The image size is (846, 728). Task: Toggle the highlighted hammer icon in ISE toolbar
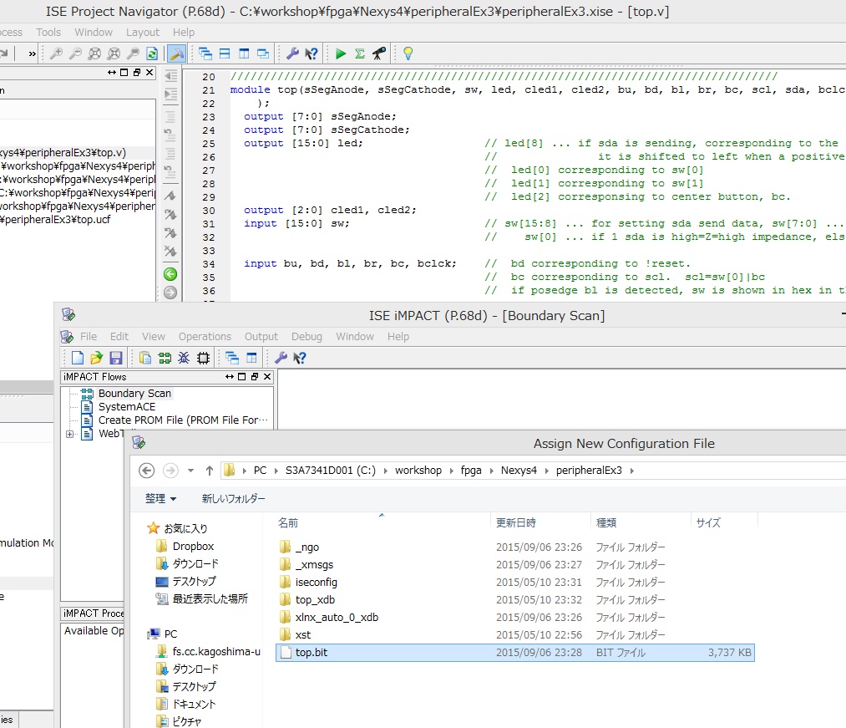(x=176, y=53)
